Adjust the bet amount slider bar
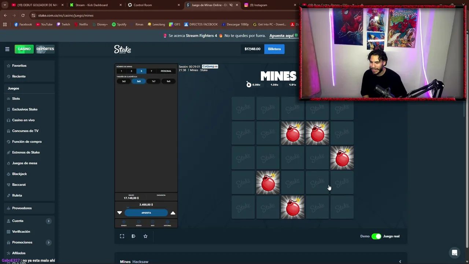The image size is (469, 264). (x=146, y=208)
